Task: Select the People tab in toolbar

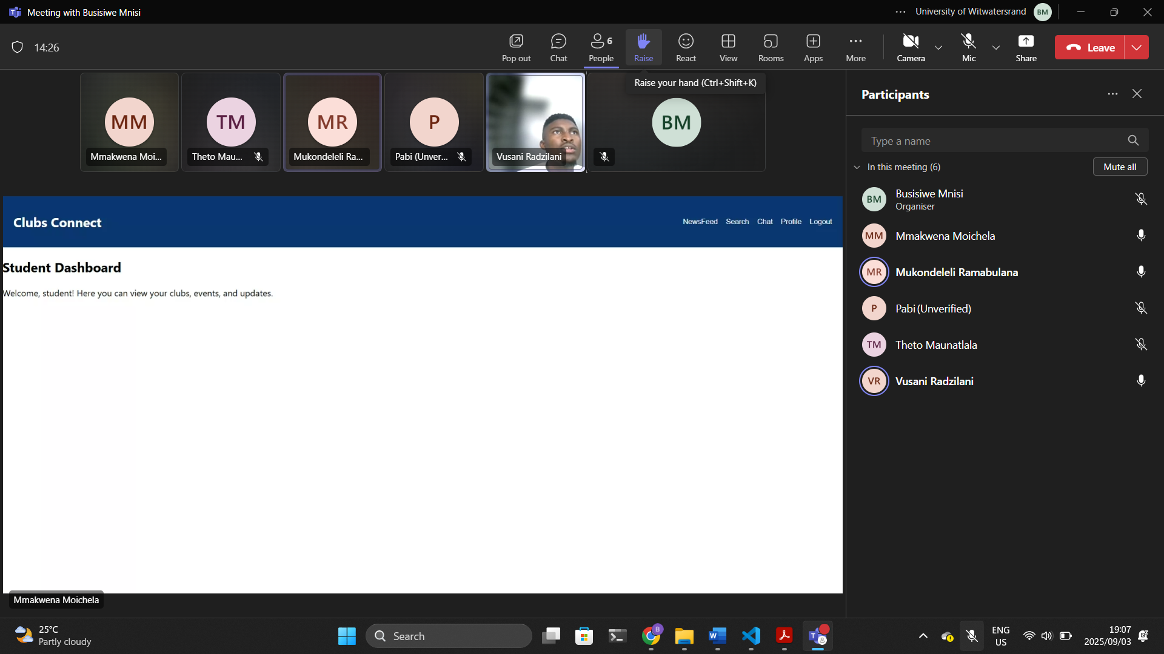Action: click(601, 47)
